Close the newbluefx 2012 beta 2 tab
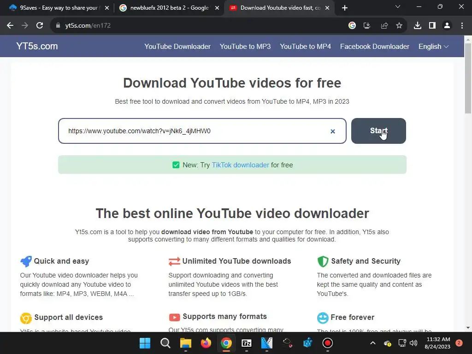 pyautogui.click(x=217, y=8)
